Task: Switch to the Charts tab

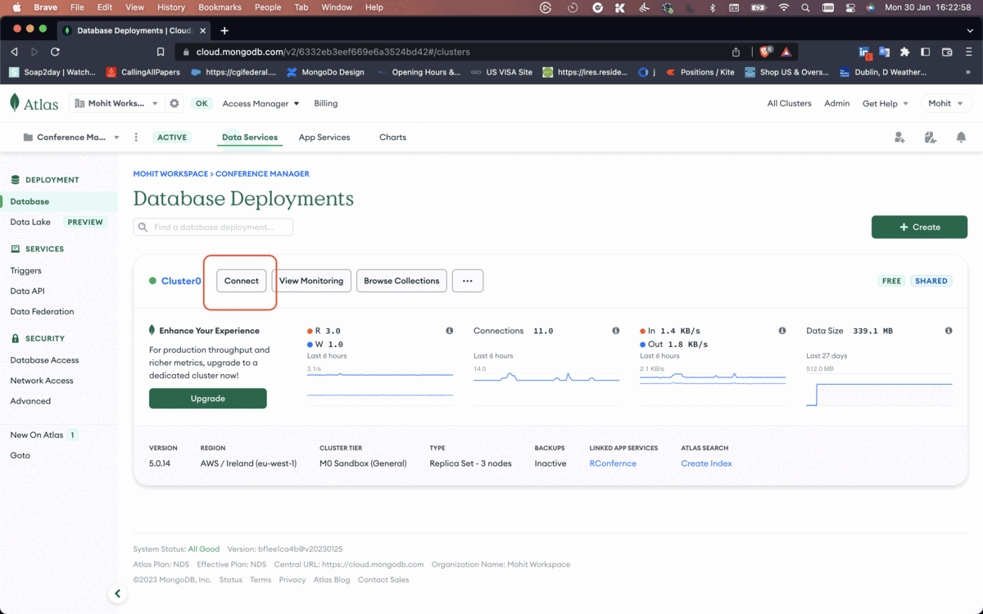Action: coord(392,138)
